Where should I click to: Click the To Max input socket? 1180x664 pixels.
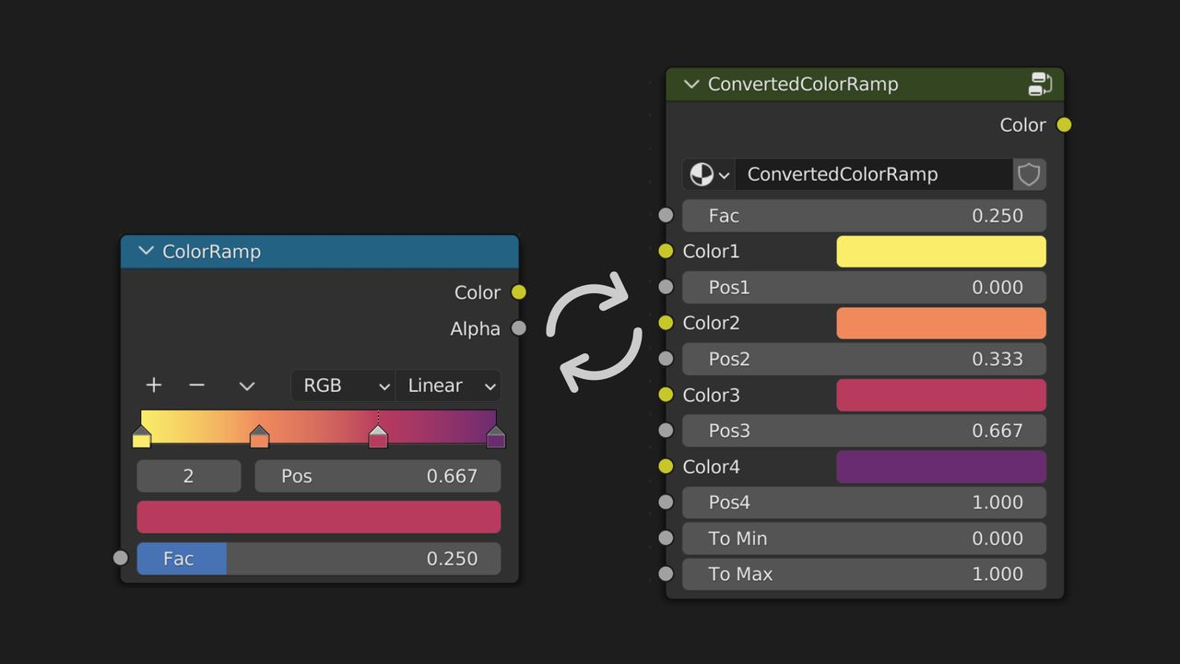pyautogui.click(x=667, y=574)
